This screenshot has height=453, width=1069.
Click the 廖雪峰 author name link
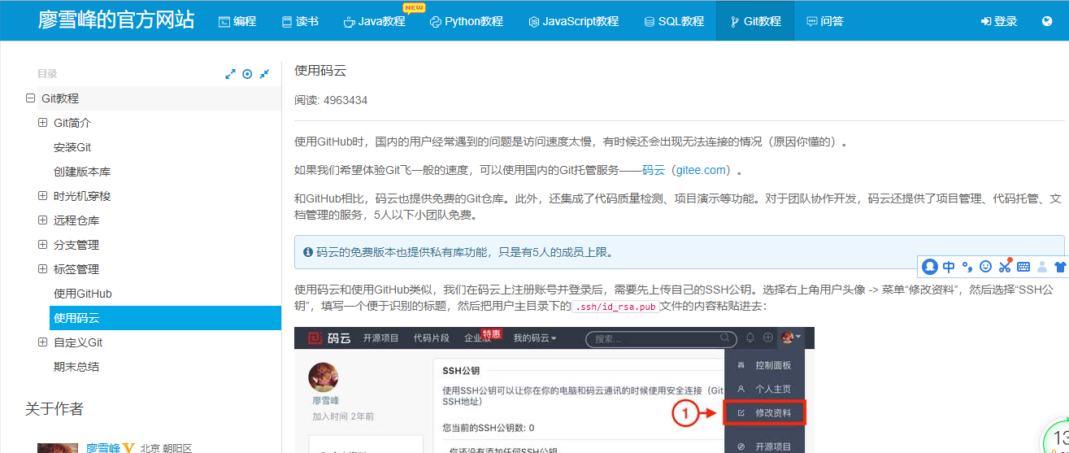coord(103,448)
